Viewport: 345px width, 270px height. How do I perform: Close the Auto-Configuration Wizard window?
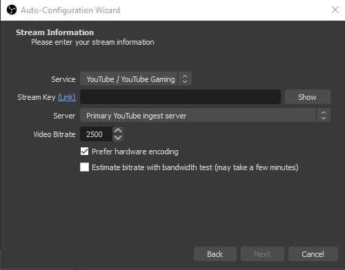tap(335, 10)
